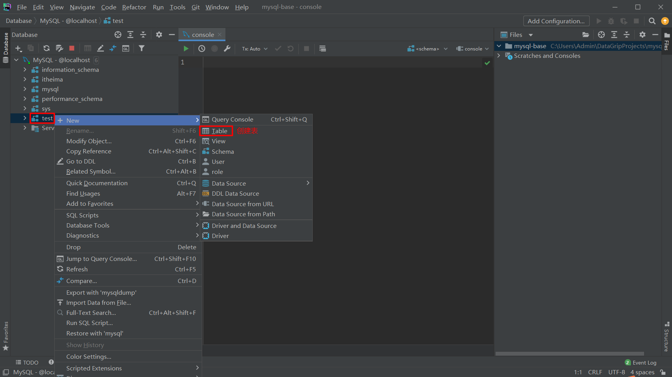Choose Modify Object... in context menu
This screenshot has width=672, height=377.
pos(128,141)
